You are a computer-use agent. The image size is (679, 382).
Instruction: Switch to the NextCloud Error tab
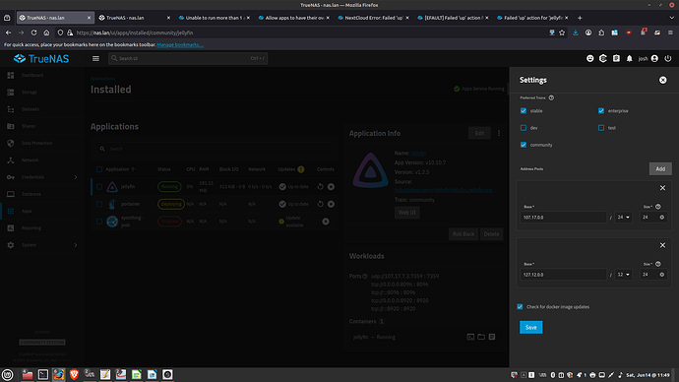[373, 18]
